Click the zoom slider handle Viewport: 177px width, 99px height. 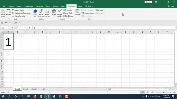point(163,92)
